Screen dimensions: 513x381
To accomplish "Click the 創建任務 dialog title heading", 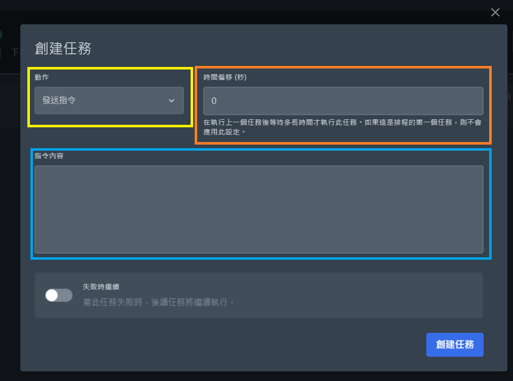I will click(x=63, y=49).
